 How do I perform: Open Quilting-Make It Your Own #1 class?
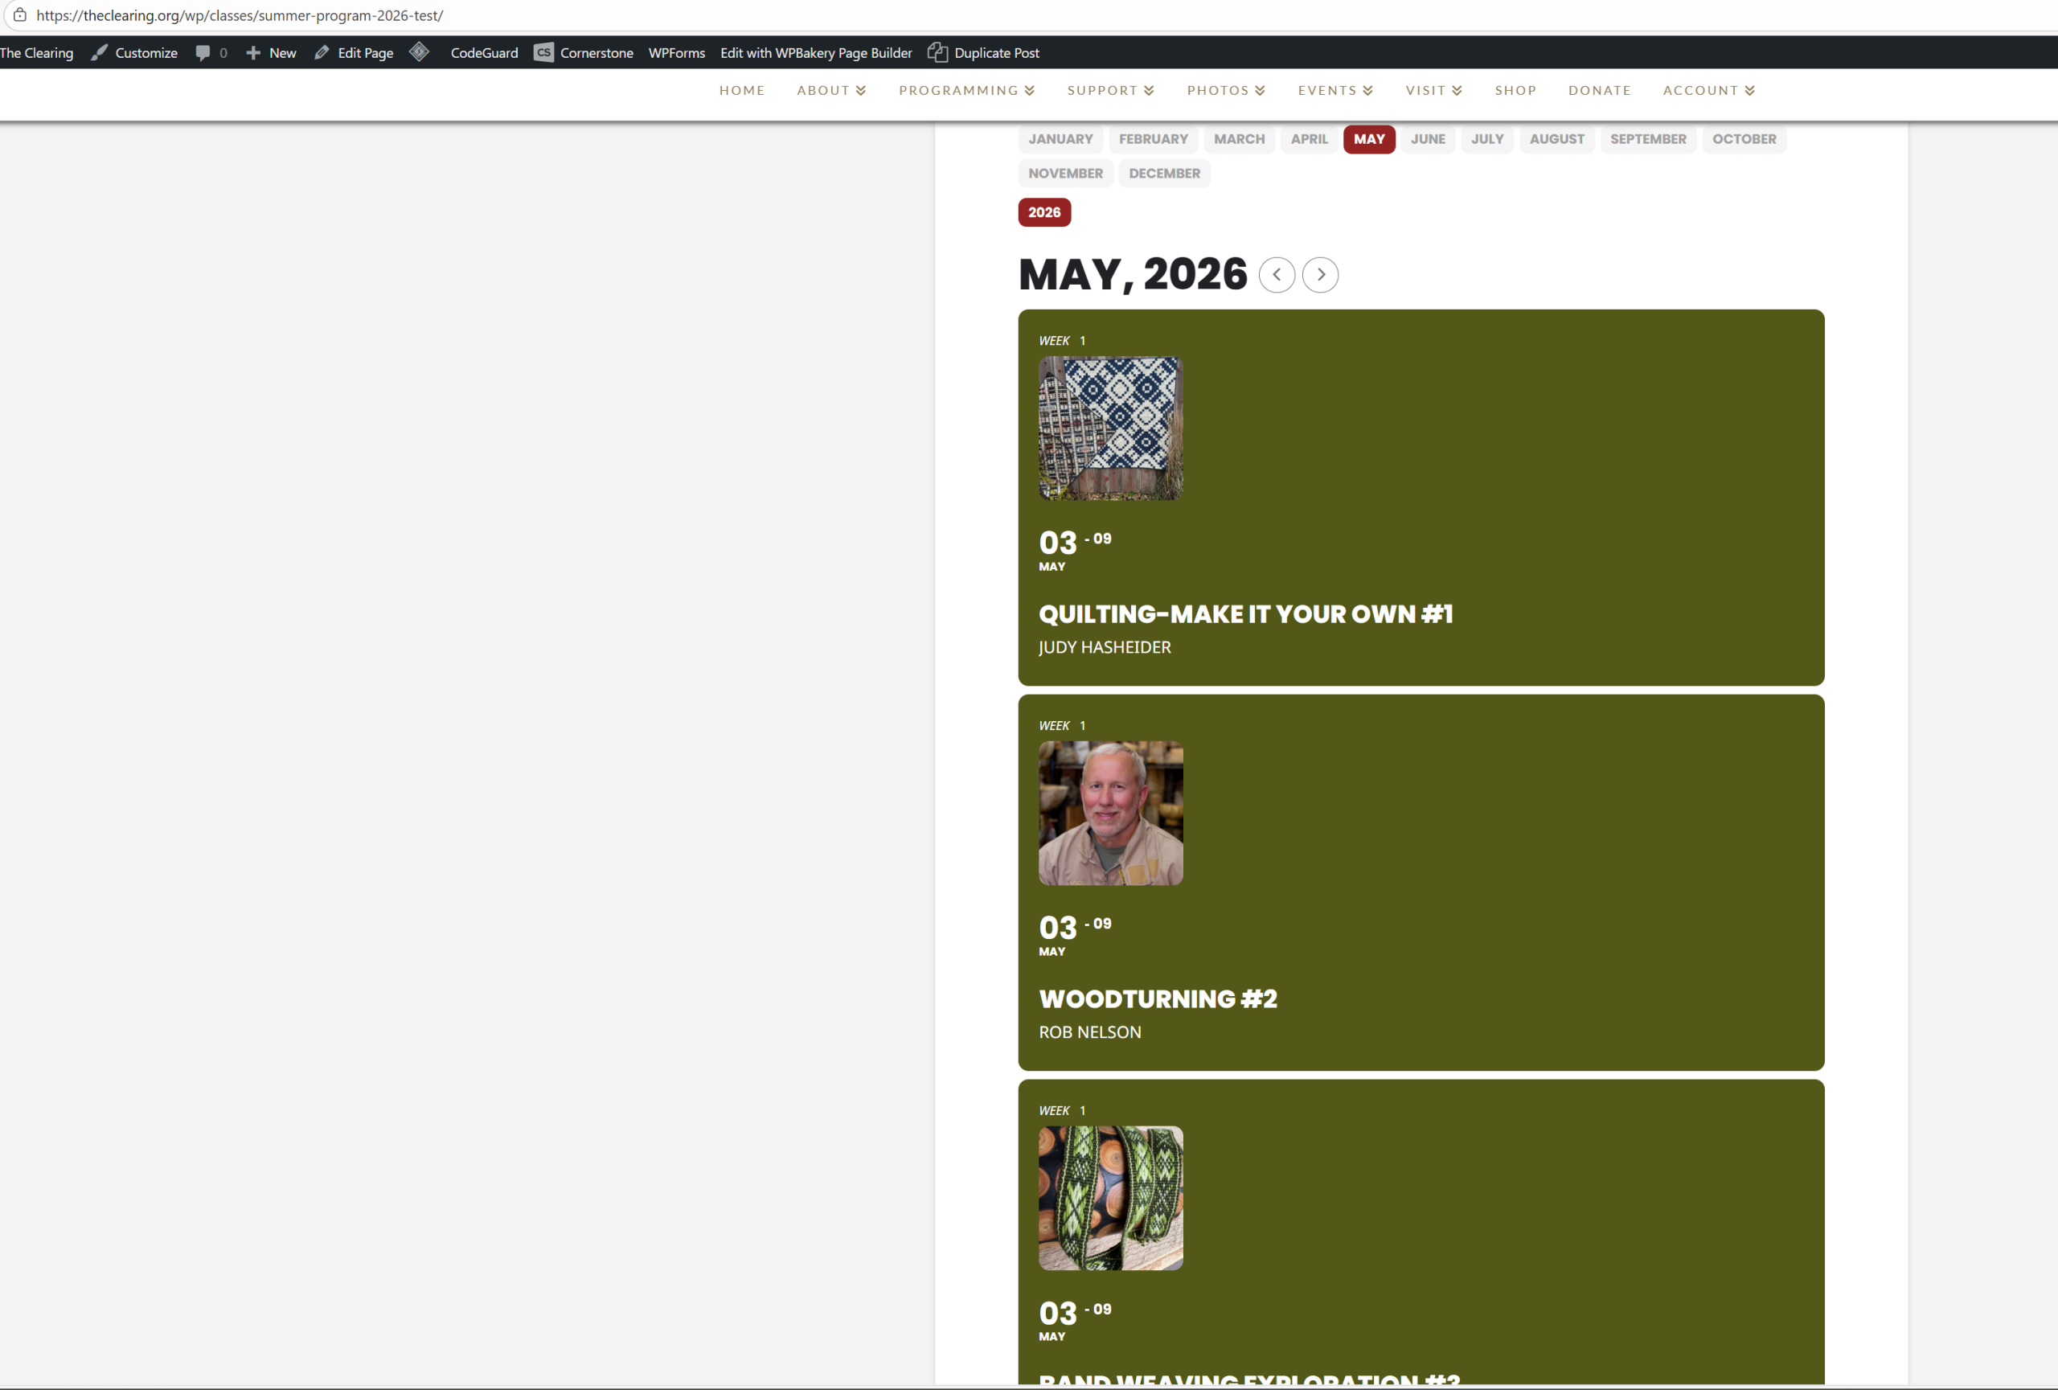(x=1244, y=613)
